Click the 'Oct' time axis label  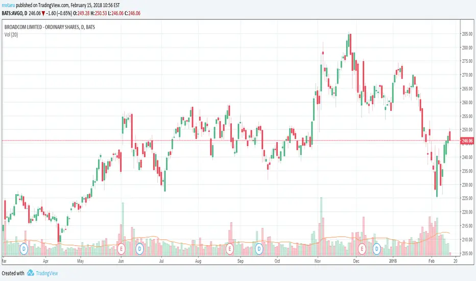click(277, 261)
